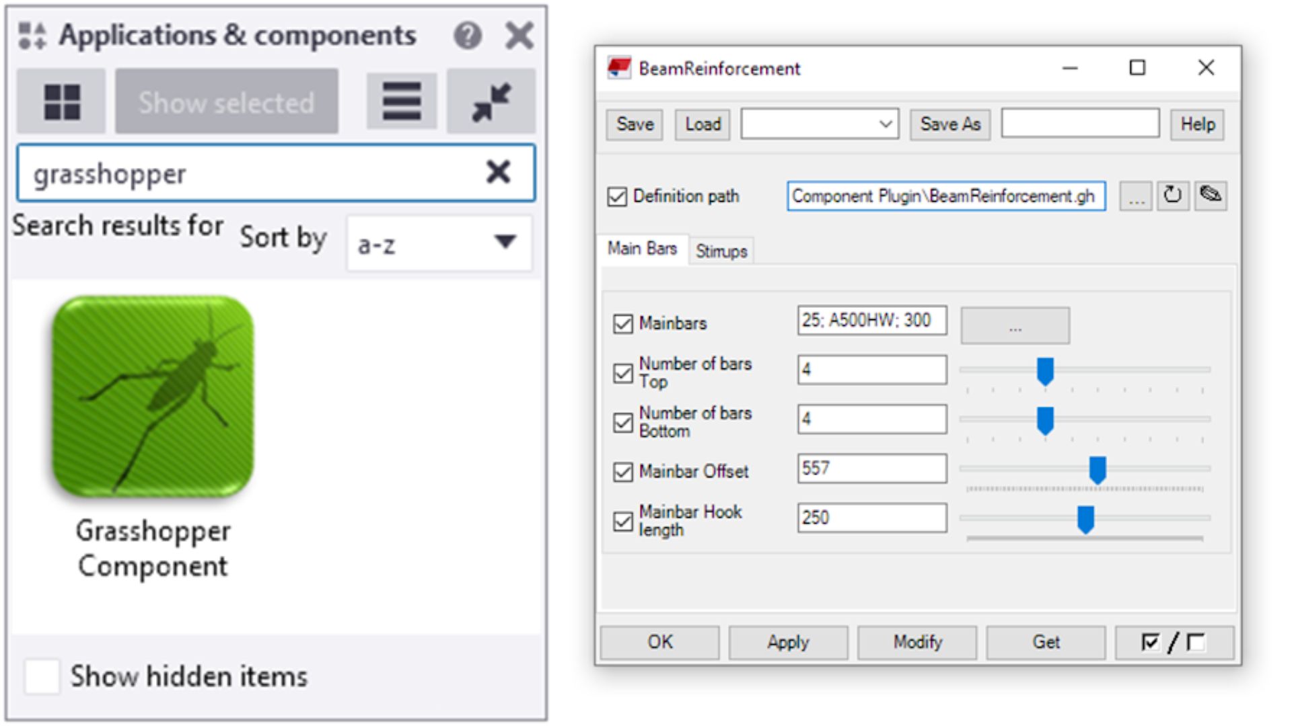Image resolution: width=1292 pixels, height=726 pixels.
Task: Enable Show hidden items checkbox
Action: coord(42,676)
